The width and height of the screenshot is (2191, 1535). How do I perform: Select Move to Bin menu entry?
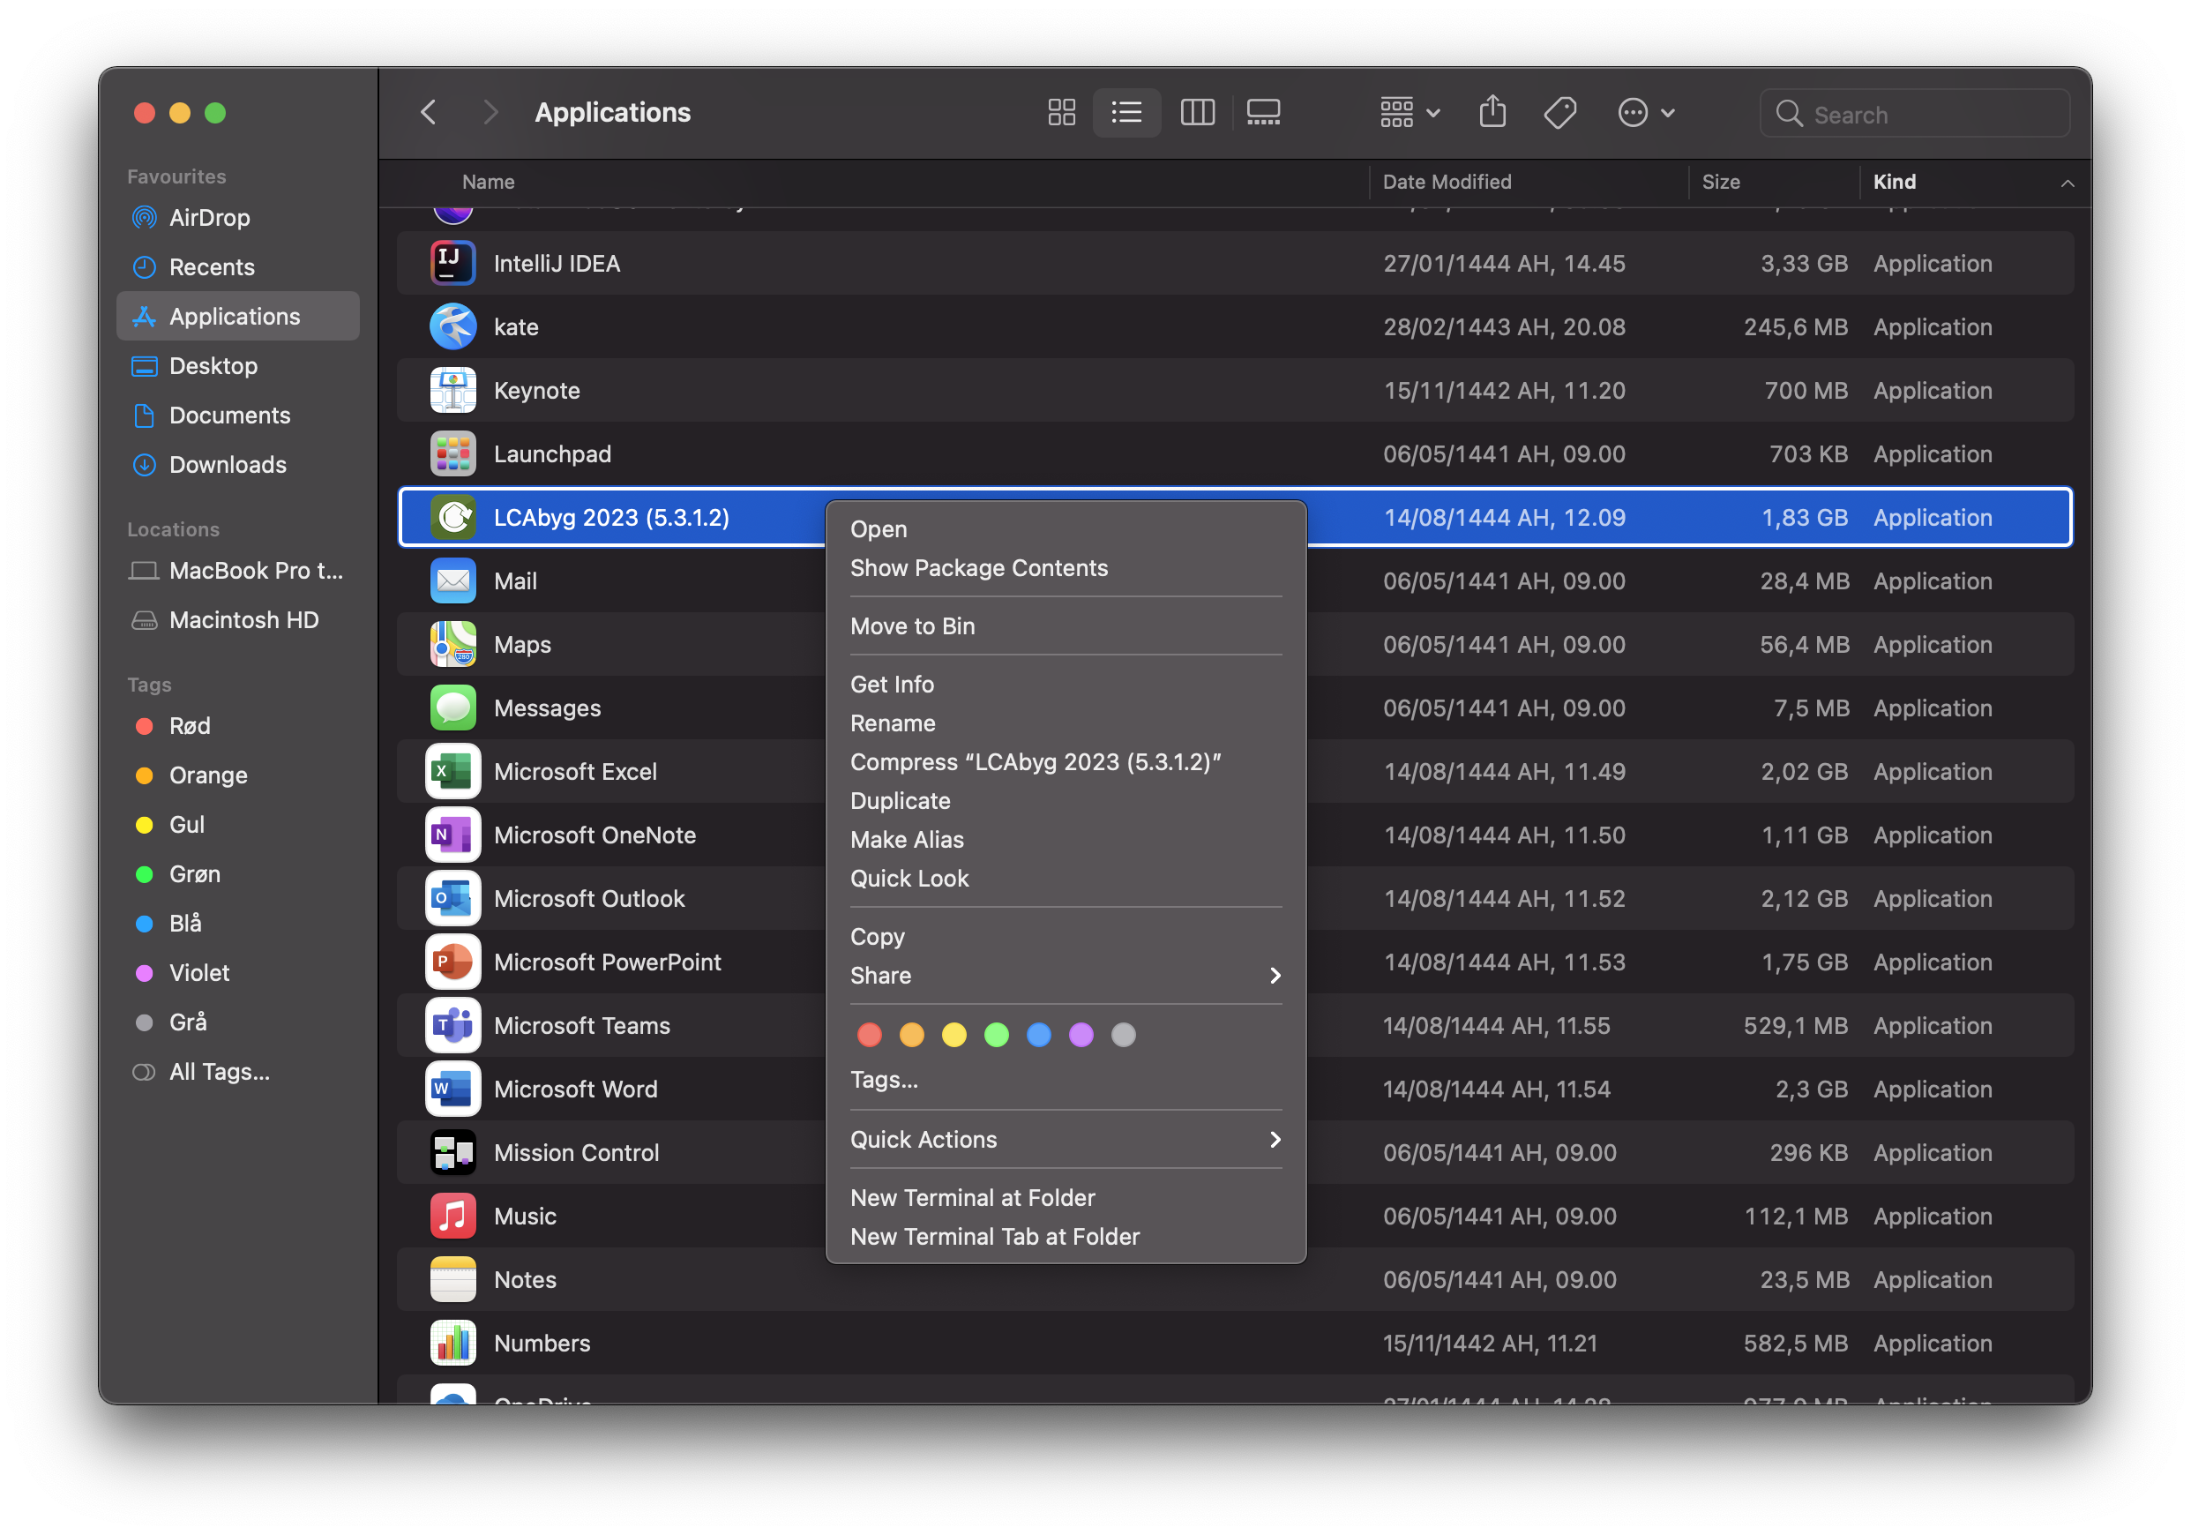(911, 626)
